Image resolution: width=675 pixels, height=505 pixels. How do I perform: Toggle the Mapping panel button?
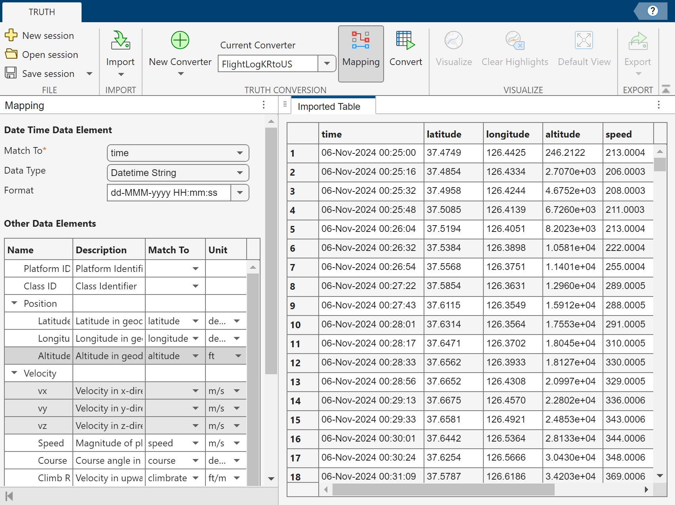[x=361, y=54]
